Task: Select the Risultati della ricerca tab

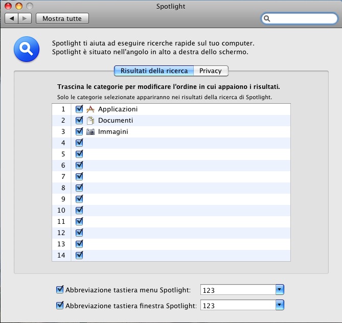Action: click(154, 71)
